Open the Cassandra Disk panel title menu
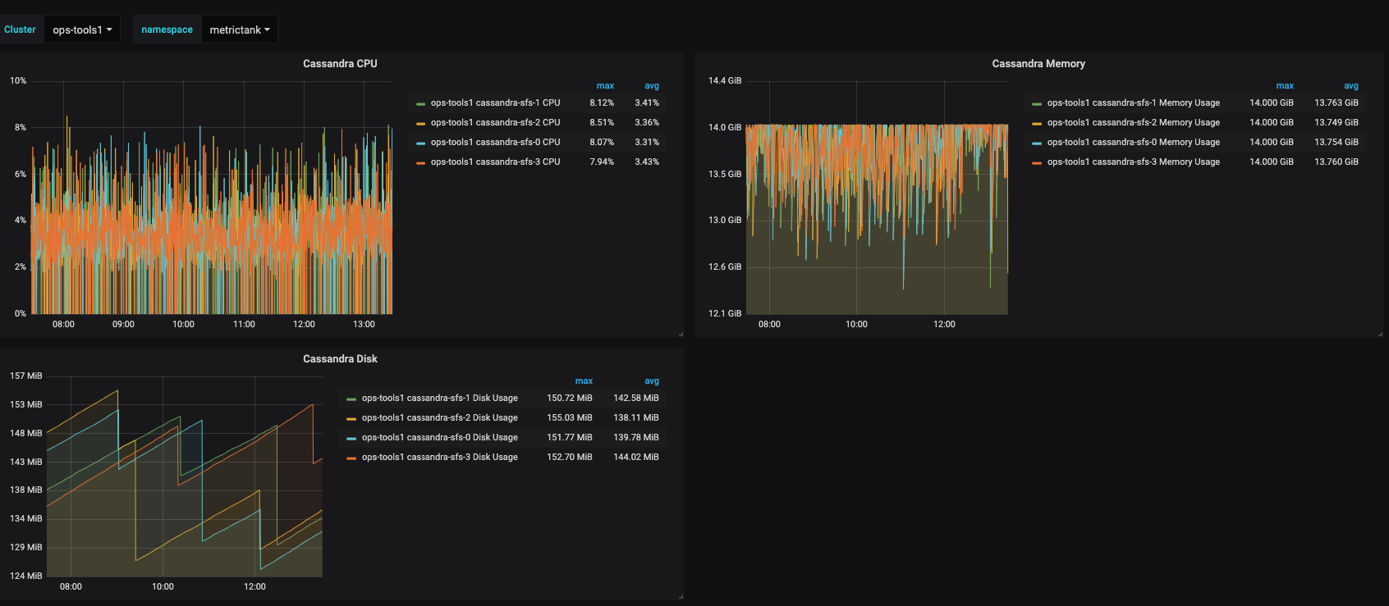Viewport: 1389px width, 606px height. pyautogui.click(x=340, y=359)
